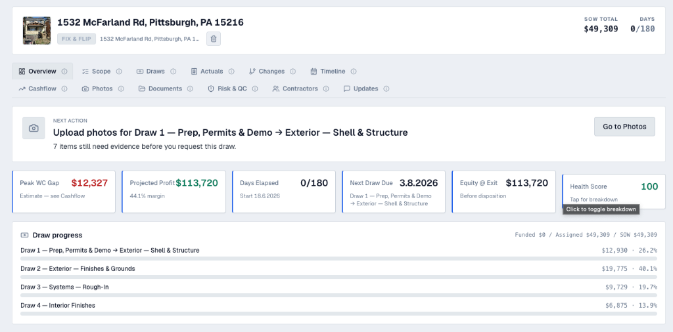Screen dimensions: 673x332
Task: Click 'Draw 2 — Exterior — Finishes & Grounds' label
Action: click(x=78, y=268)
